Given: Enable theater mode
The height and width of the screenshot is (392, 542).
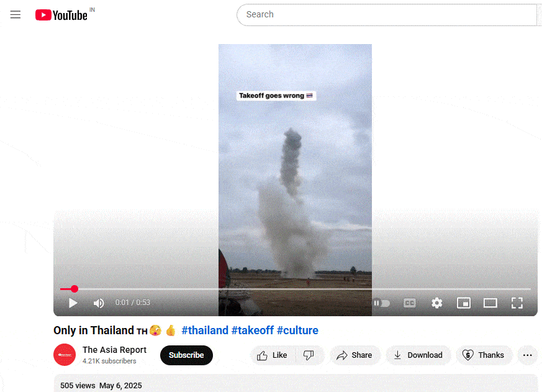Looking at the screenshot, I should (490, 303).
